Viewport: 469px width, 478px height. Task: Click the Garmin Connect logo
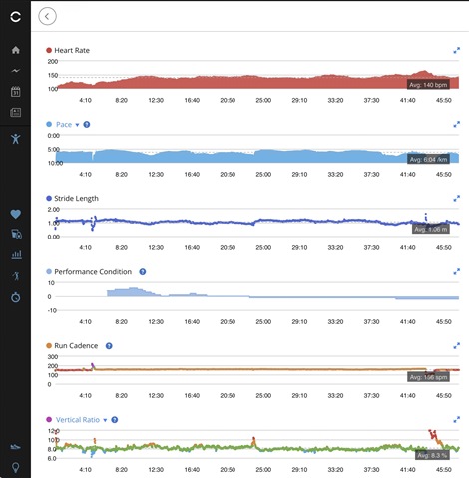coord(15,17)
